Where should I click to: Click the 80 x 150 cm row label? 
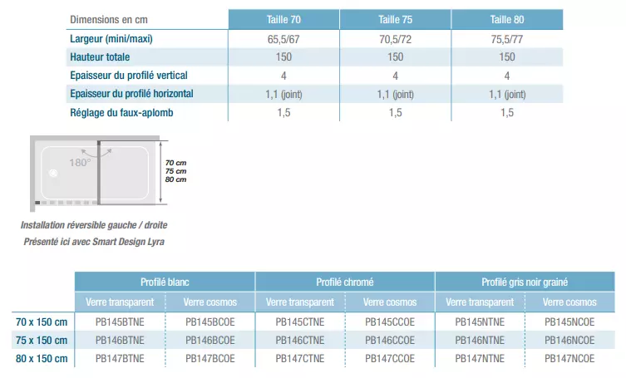41,358
